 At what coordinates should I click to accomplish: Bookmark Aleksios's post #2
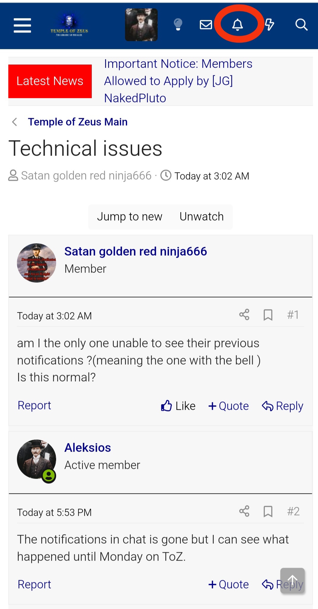[268, 511]
